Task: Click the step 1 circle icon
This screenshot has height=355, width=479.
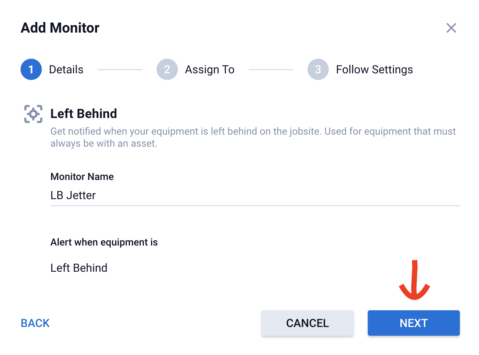Action: click(31, 69)
